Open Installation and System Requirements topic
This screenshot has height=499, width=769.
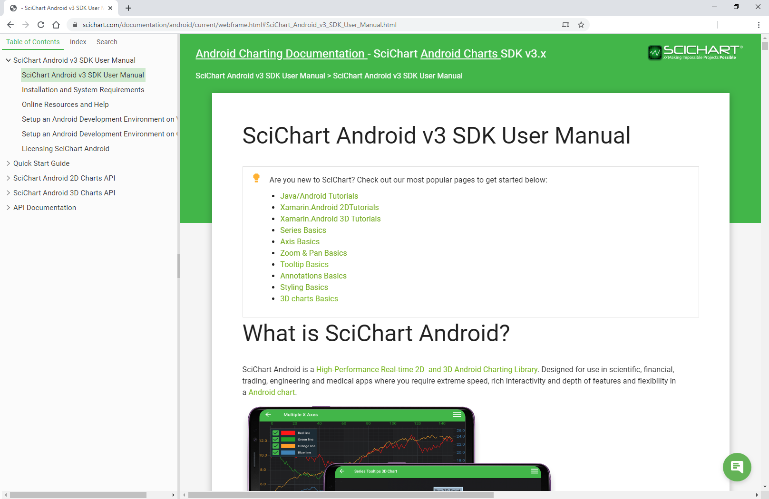[x=83, y=90]
